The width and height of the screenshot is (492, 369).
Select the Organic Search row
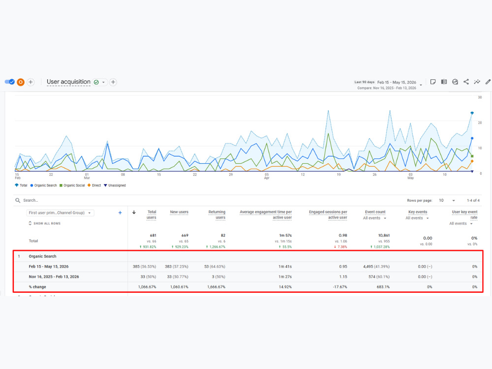pos(248,256)
